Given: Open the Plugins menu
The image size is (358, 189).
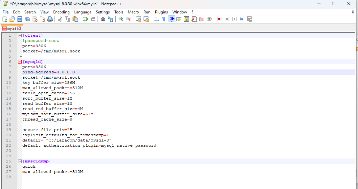Looking at the screenshot, I should [x=161, y=12].
